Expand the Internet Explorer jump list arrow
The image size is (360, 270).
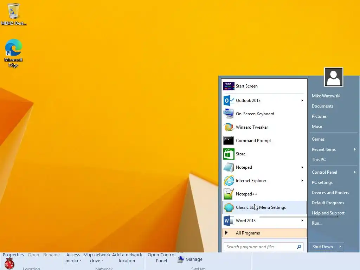coord(302,181)
